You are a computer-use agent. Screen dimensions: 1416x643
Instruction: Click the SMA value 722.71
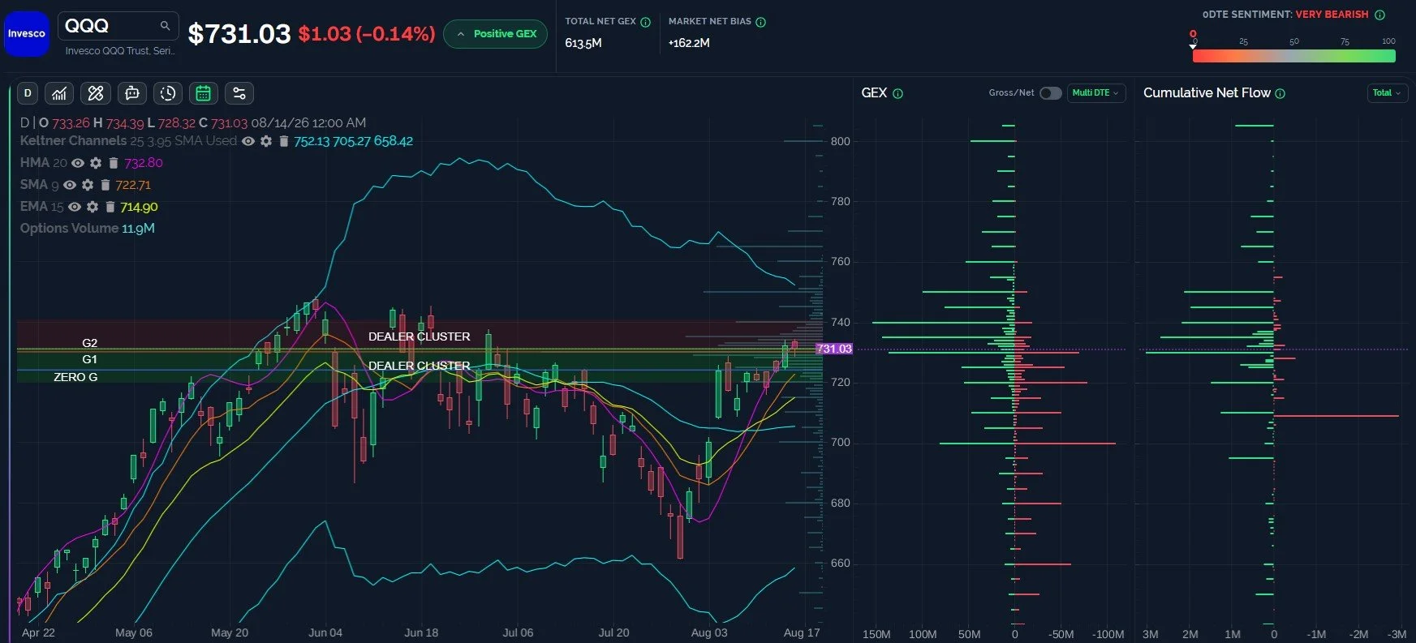133,185
